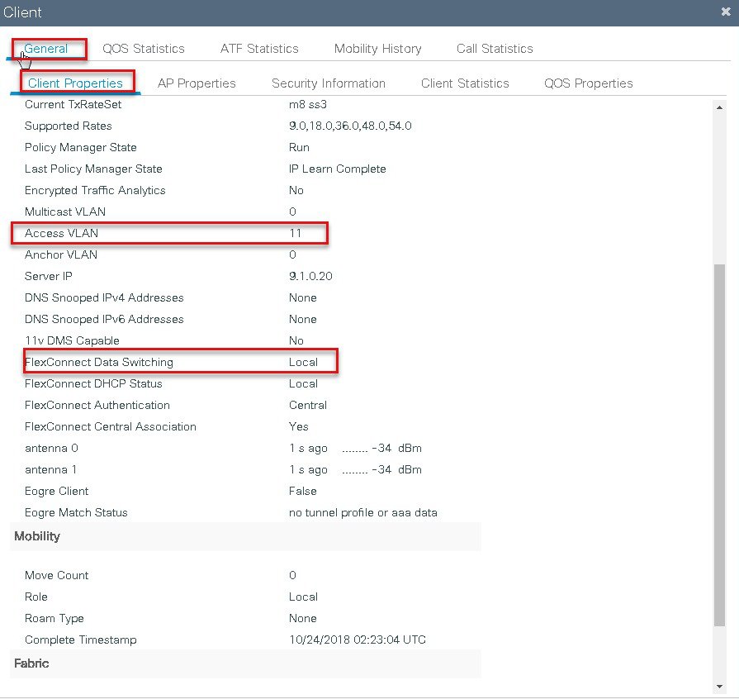Viewport: 739px width, 699px height.
Task: Select the Security Information sub-tab
Action: click(x=329, y=83)
